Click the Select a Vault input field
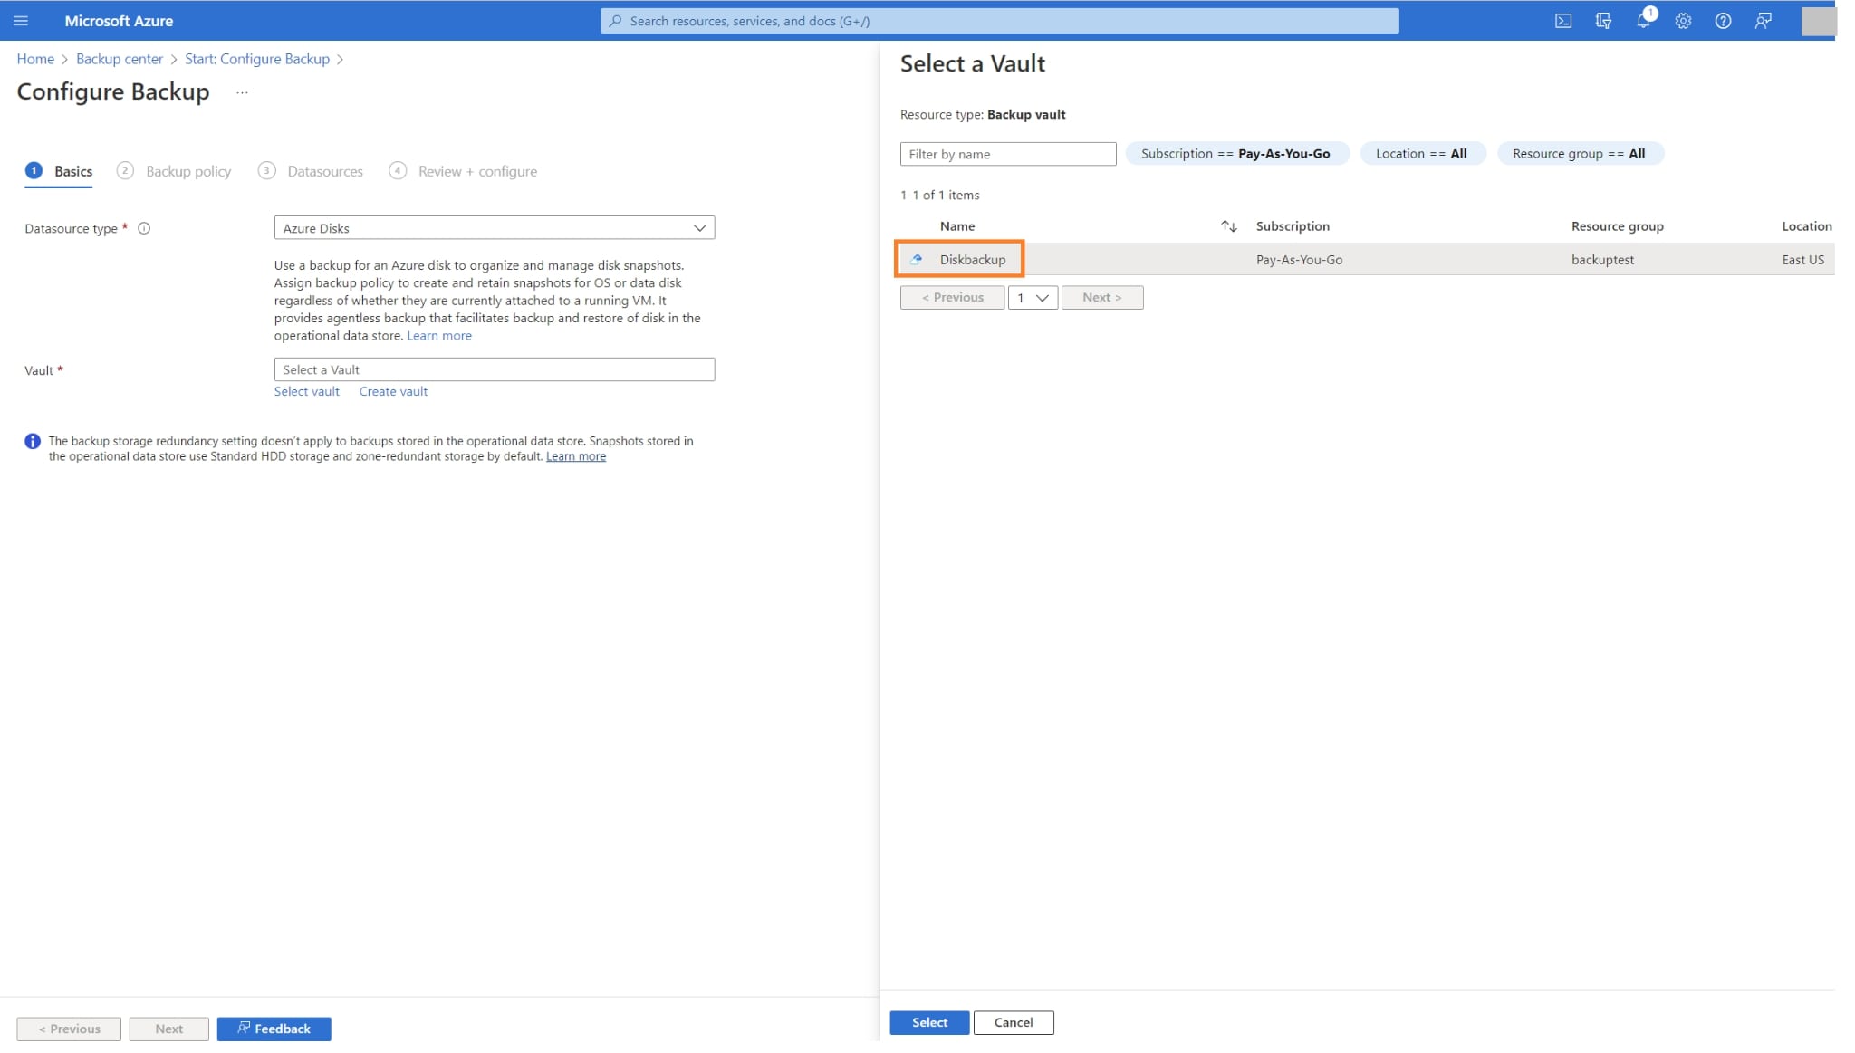This screenshot has height=1053, width=1855. click(495, 370)
